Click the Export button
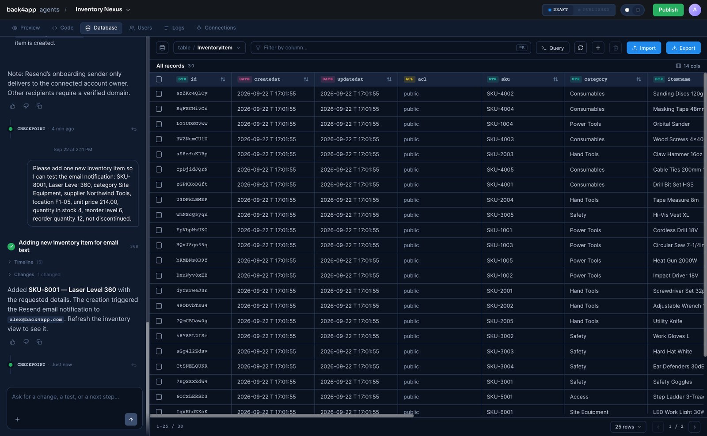The image size is (707, 436). coord(684,48)
